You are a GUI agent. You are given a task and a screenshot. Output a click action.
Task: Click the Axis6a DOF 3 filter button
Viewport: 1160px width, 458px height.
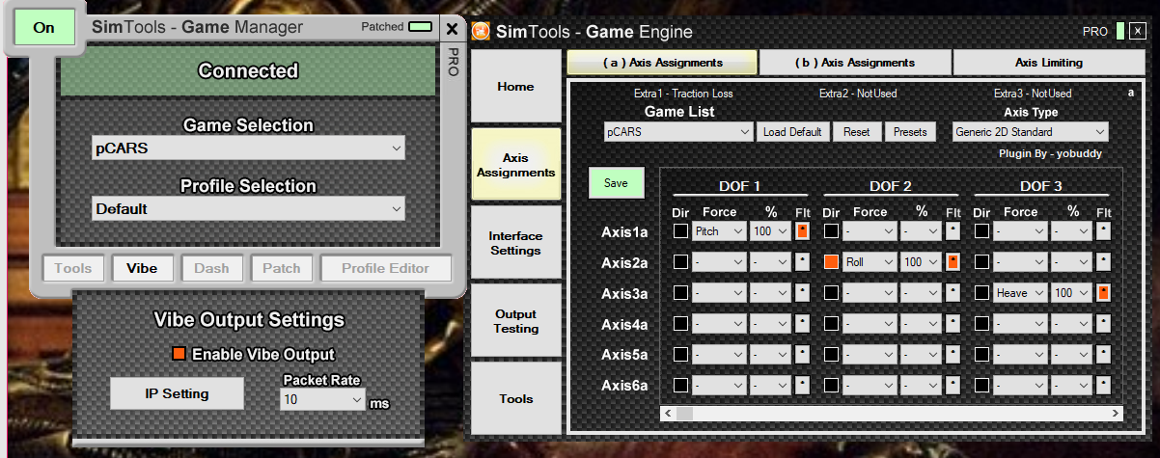tap(1103, 386)
